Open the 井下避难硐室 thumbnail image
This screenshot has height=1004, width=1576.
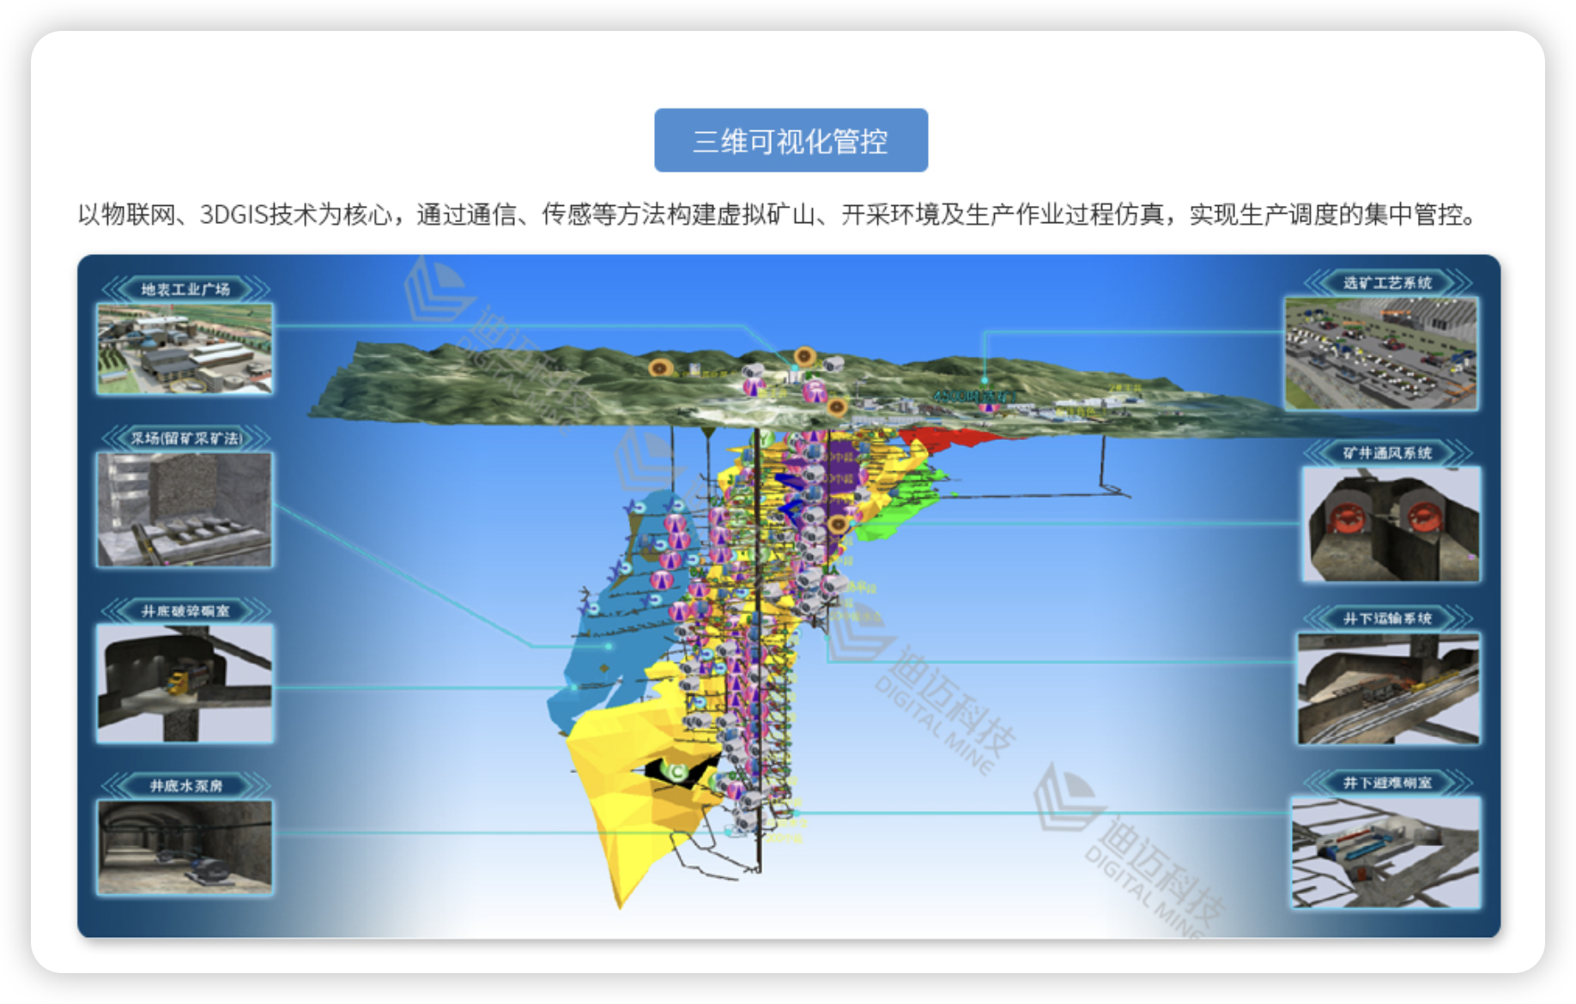[1386, 852]
